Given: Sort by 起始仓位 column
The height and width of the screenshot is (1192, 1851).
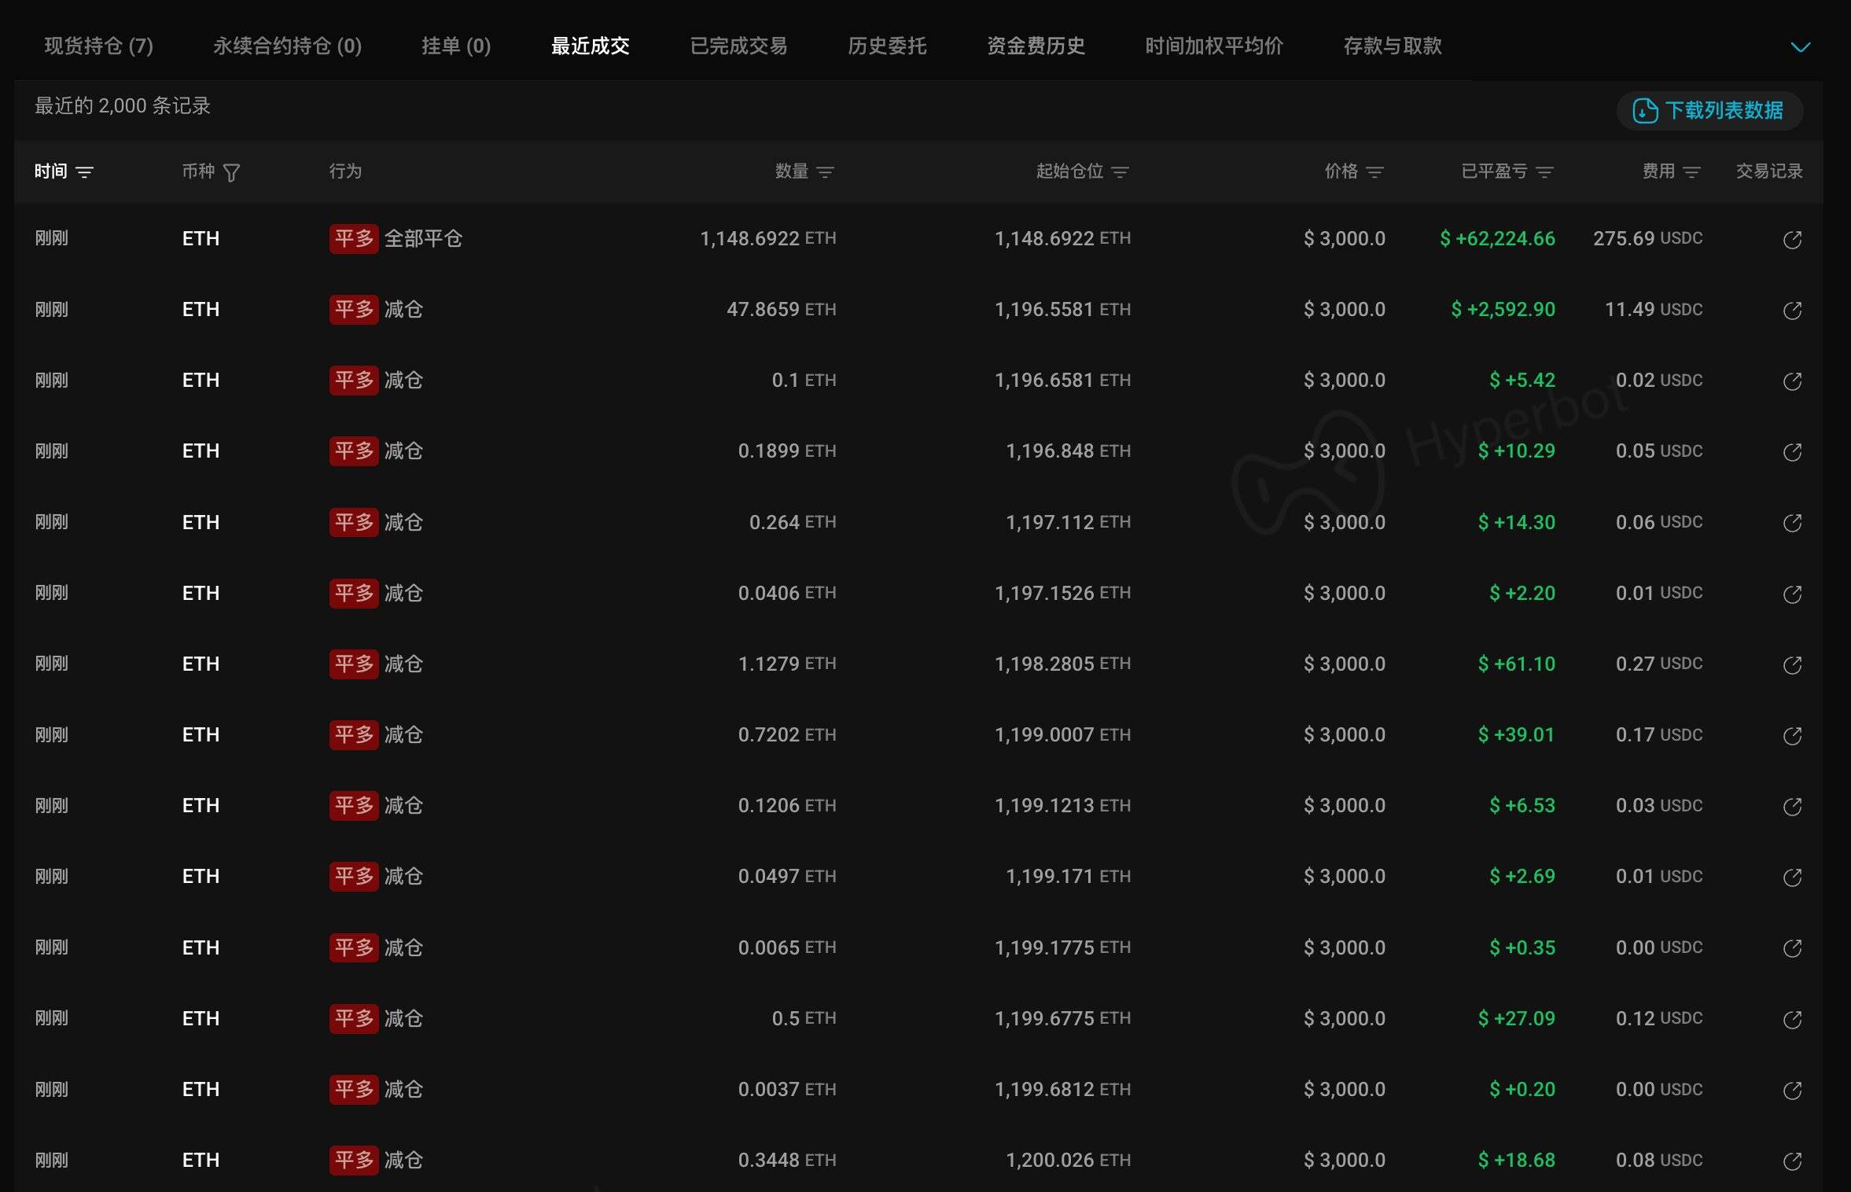Looking at the screenshot, I should [1120, 172].
